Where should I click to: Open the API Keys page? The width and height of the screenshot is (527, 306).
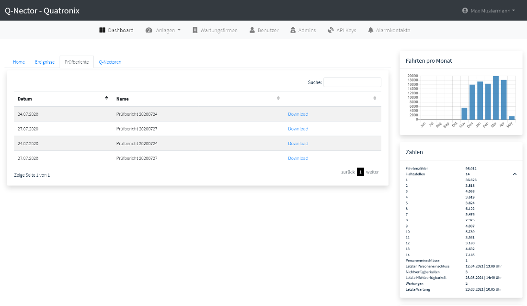click(342, 30)
